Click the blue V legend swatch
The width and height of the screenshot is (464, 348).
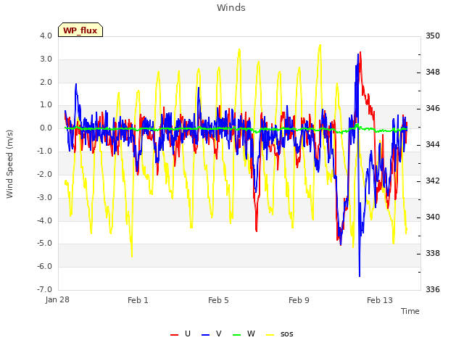(205, 335)
